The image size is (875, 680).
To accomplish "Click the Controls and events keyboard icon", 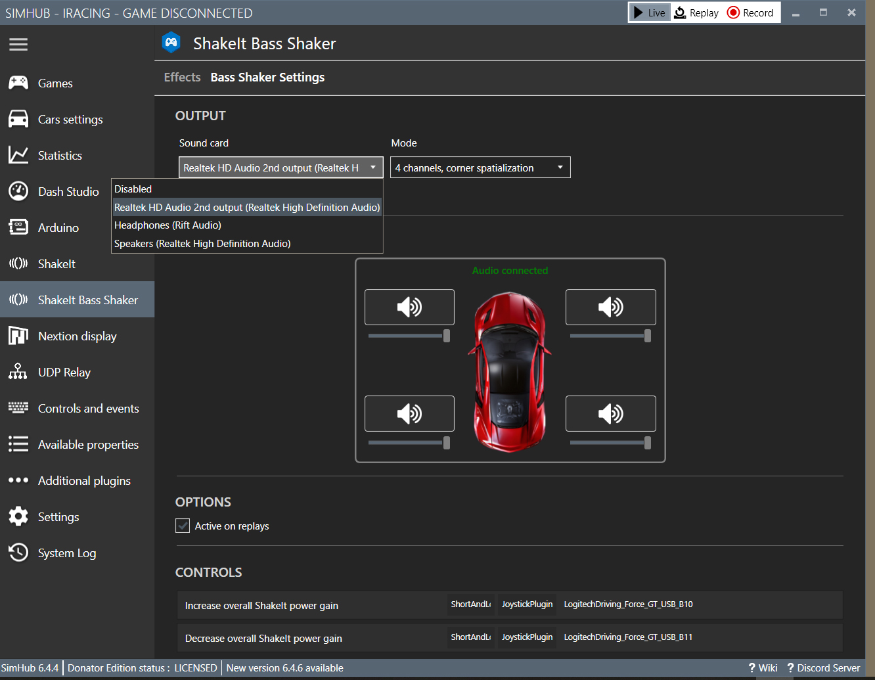I will [x=18, y=408].
